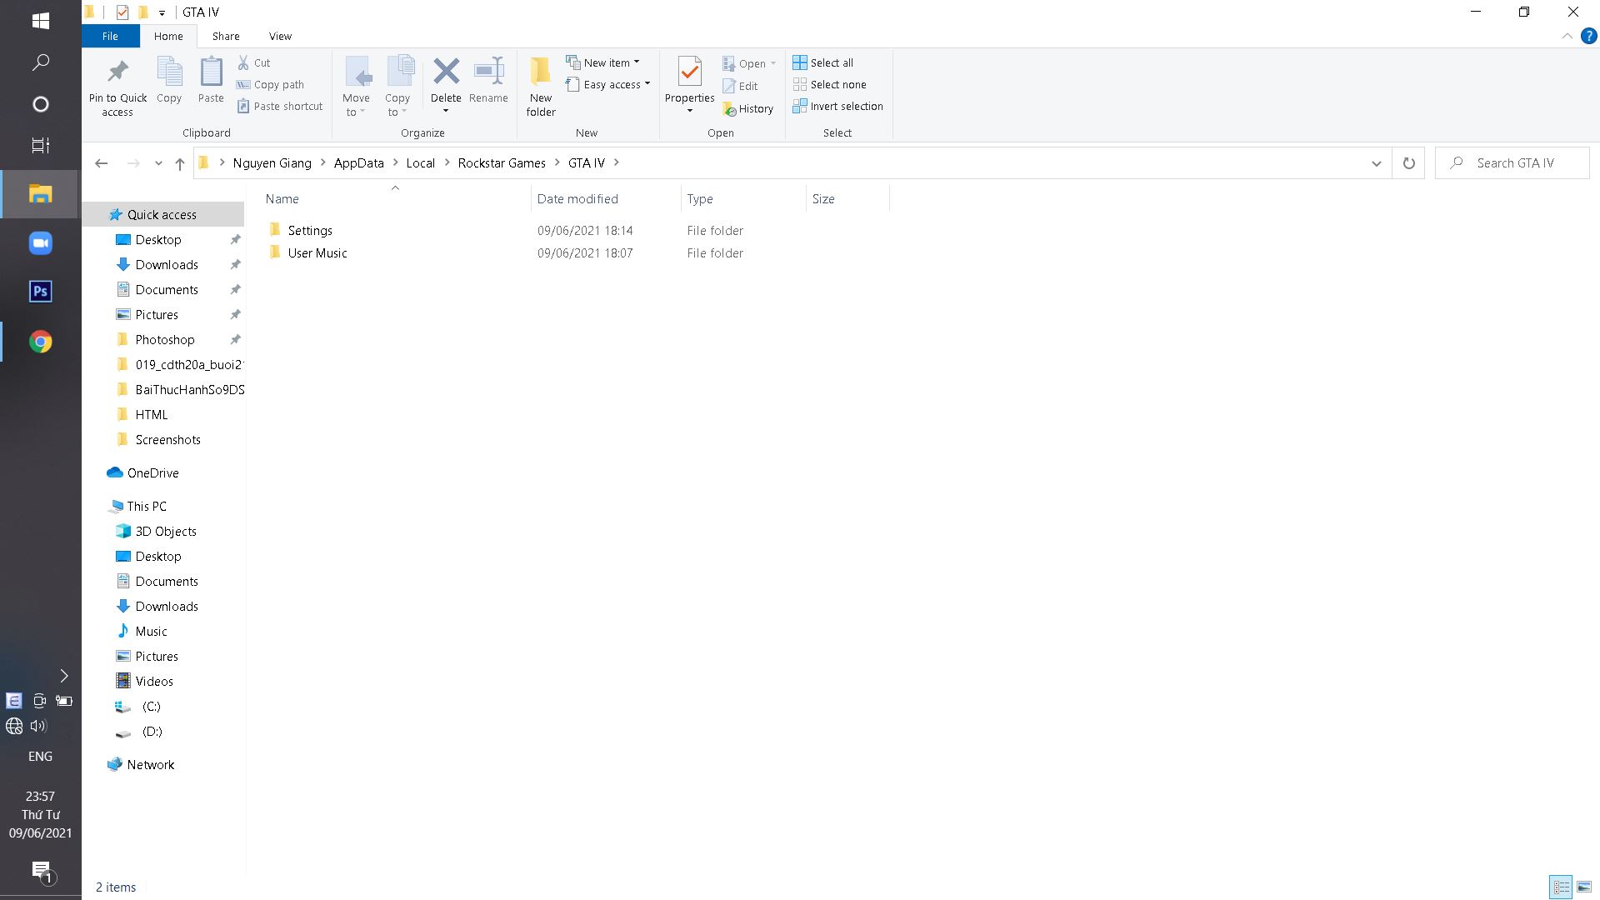Customize Quick Access Toolbar dropdown
1600x900 pixels.
tap(162, 12)
